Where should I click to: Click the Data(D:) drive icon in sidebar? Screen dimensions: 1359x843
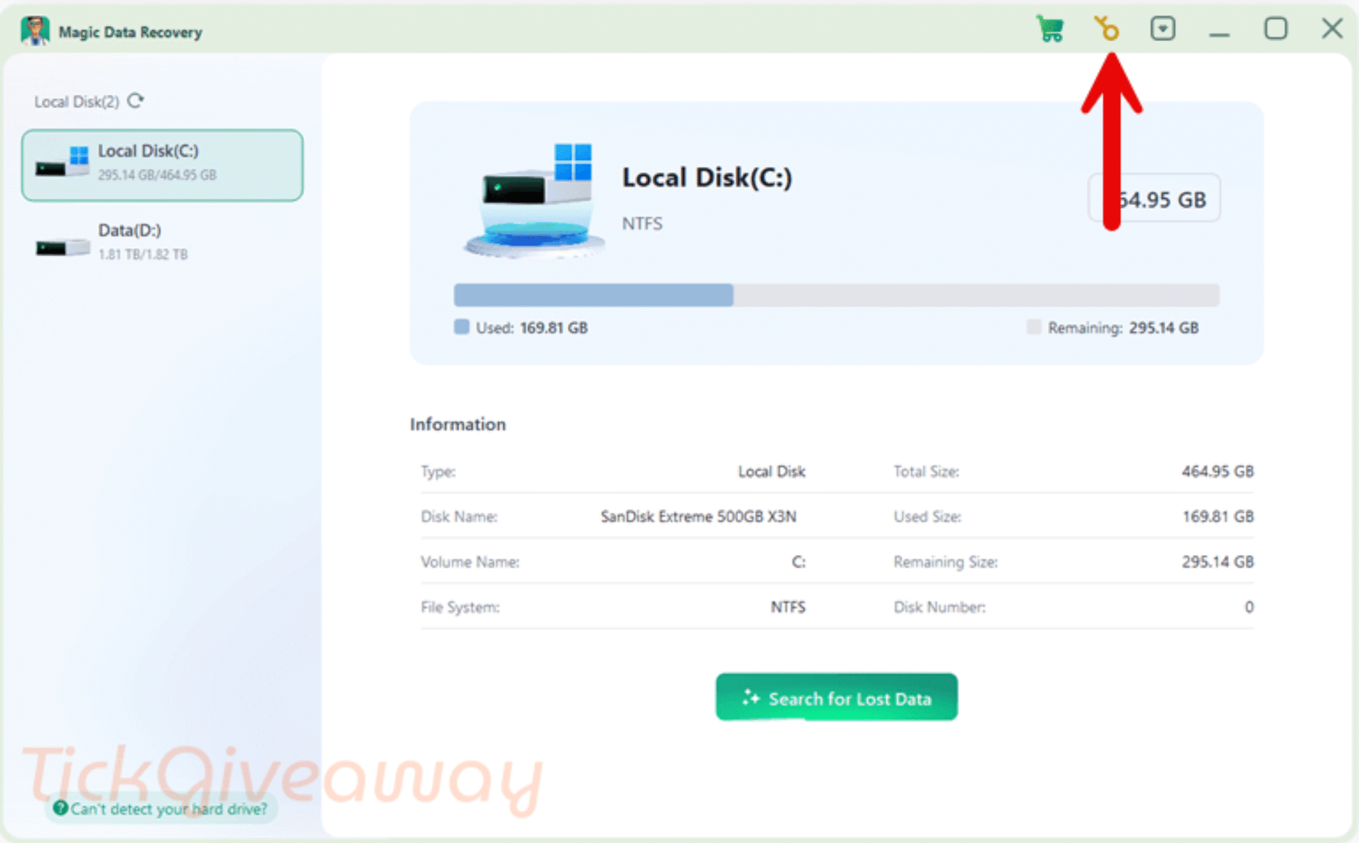(62, 247)
